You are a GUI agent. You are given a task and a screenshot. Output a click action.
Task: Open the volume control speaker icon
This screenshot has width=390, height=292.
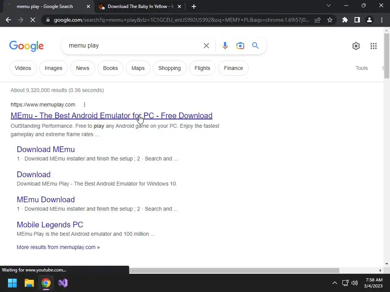click(x=355, y=283)
